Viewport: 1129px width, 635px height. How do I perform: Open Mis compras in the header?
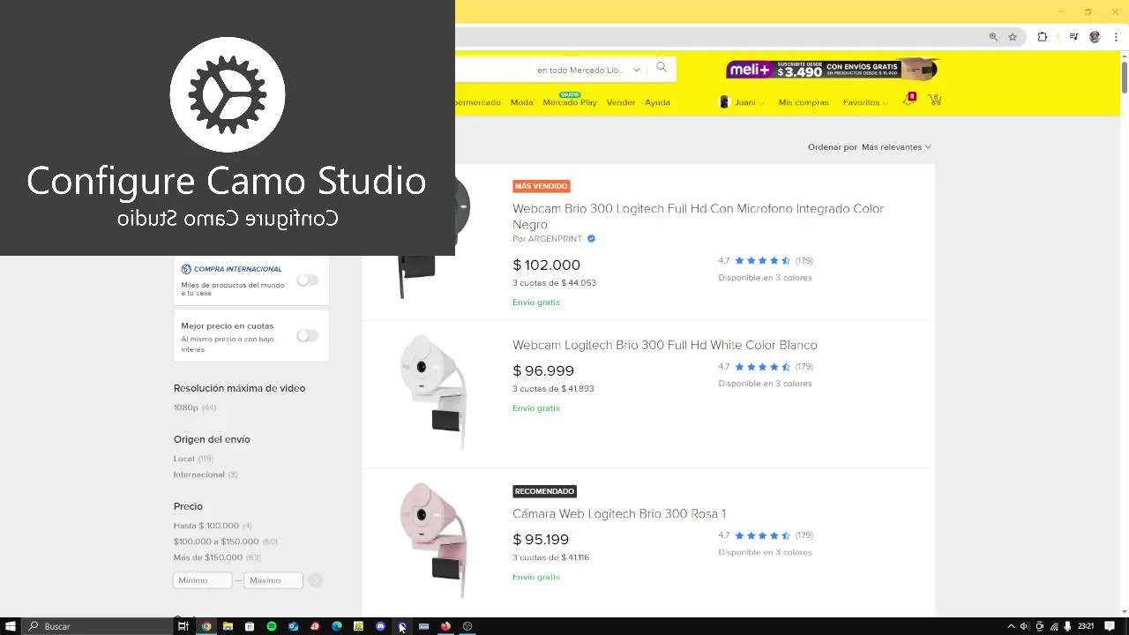pos(804,102)
